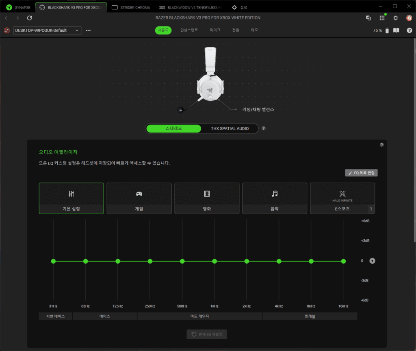Collapse the EQ reset arrow beside 0 dB

(372, 261)
